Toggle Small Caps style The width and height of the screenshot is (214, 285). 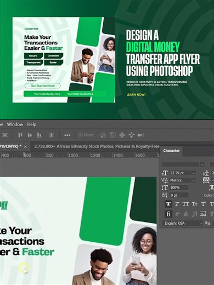(194, 204)
